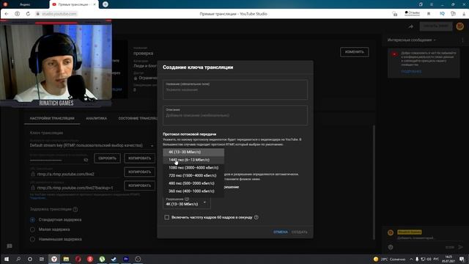Choose 480 пикс (500–2000 кбит/с) option
The height and width of the screenshot is (264, 469).
193,183
